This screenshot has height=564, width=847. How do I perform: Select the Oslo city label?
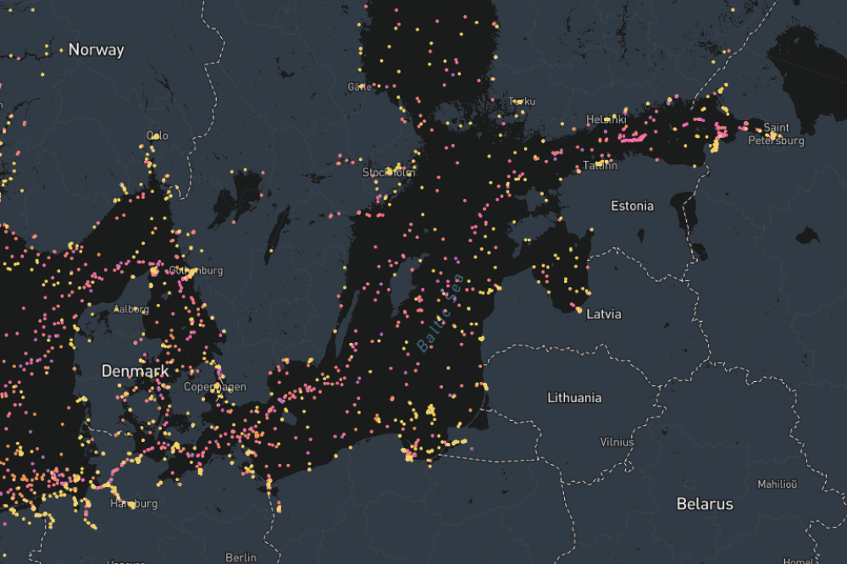pos(158,135)
